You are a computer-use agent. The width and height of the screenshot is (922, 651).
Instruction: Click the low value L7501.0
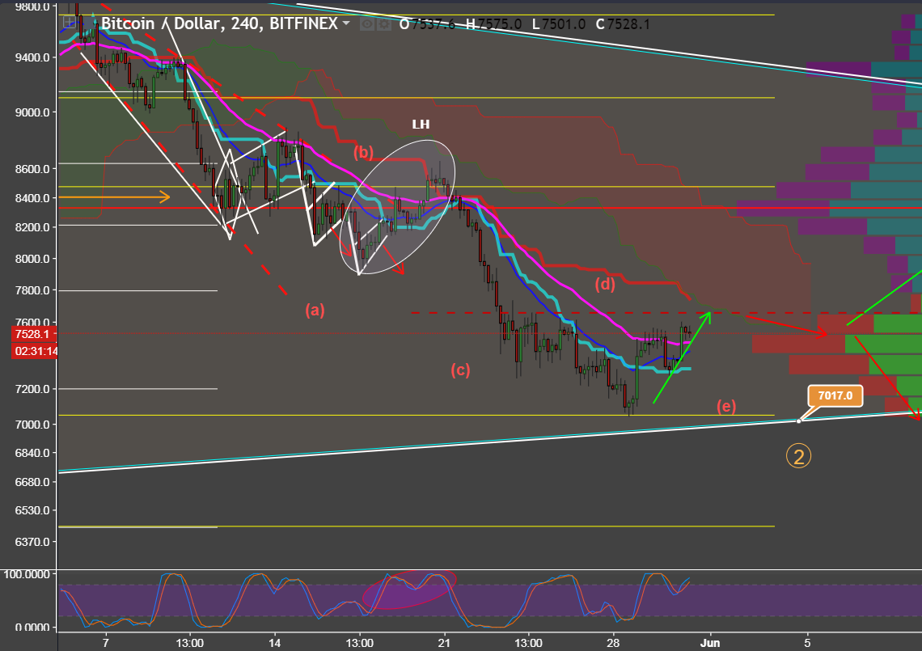pos(559,24)
